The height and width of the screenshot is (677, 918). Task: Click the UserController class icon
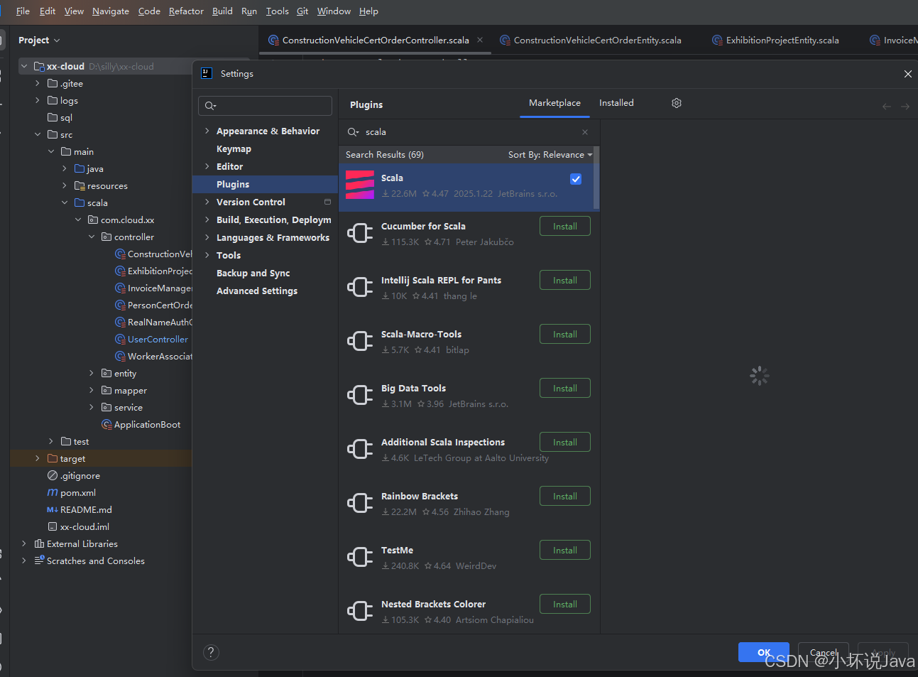[x=120, y=339]
